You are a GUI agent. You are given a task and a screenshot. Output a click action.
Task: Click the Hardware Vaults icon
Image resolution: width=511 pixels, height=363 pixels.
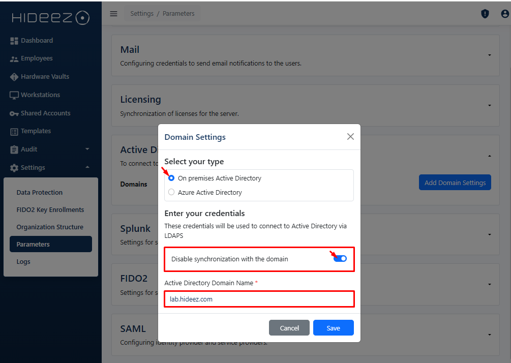click(14, 77)
